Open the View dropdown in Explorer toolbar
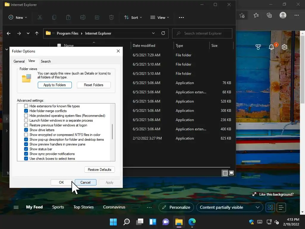 pyautogui.click(x=160, y=17)
